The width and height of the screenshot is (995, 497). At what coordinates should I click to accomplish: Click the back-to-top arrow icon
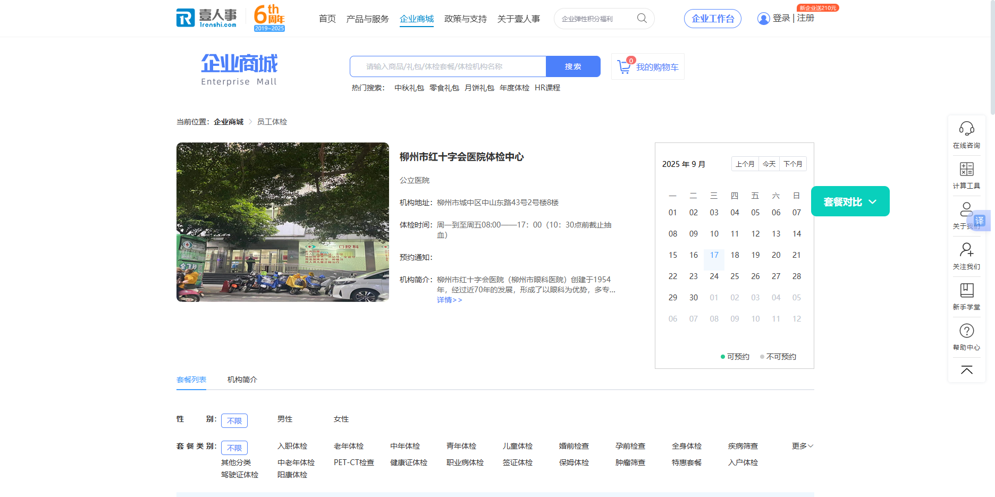966,370
